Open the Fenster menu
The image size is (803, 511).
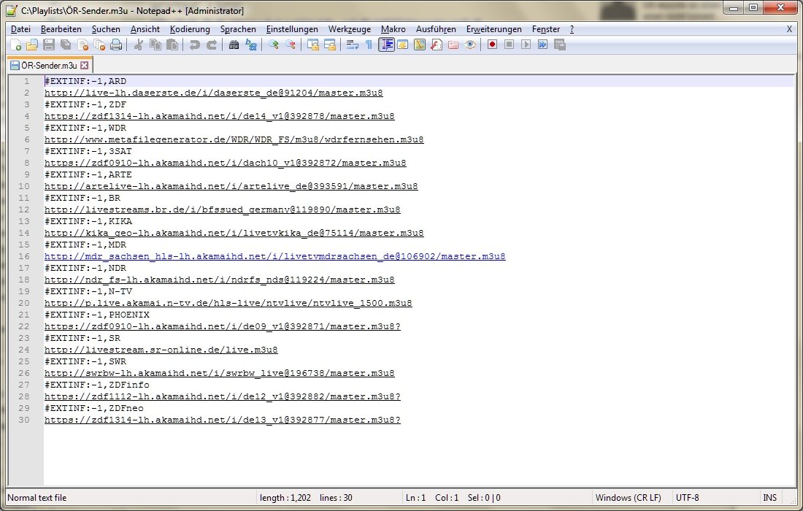546,29
